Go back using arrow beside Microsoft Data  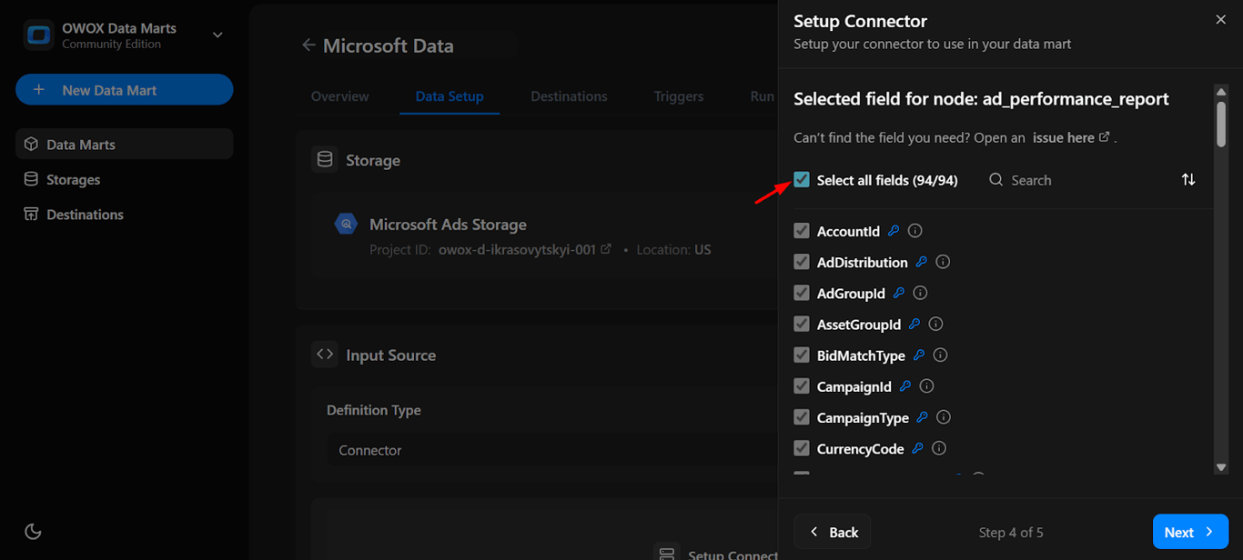pos(308,45)
